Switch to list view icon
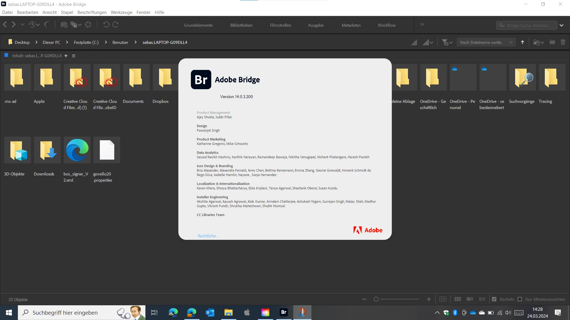 tap(482, 299)
